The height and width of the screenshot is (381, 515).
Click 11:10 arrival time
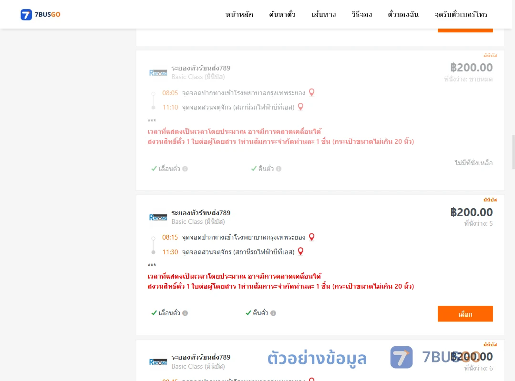coord(170,107)
